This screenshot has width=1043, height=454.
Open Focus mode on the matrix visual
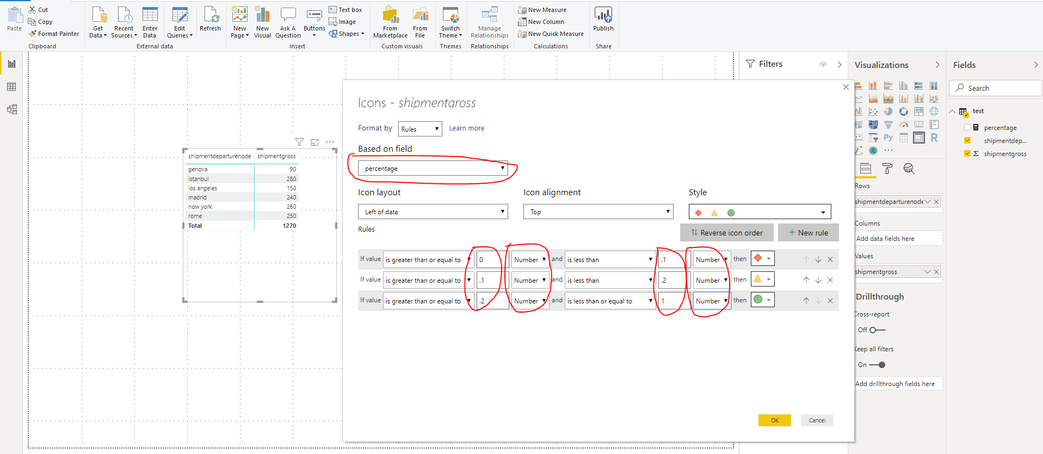(x=314, y=142)
